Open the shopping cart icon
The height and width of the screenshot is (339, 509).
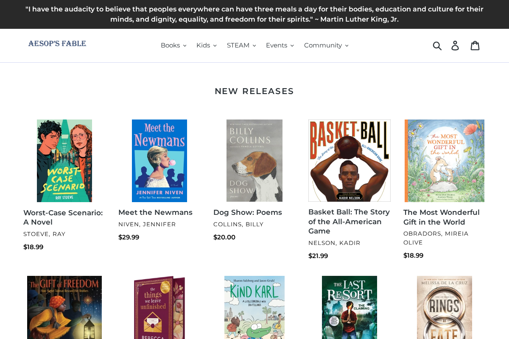click(x=475, y=45)
